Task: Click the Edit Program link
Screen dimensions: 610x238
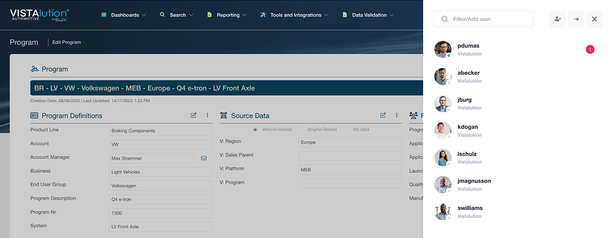Action: tap(67, 42)
